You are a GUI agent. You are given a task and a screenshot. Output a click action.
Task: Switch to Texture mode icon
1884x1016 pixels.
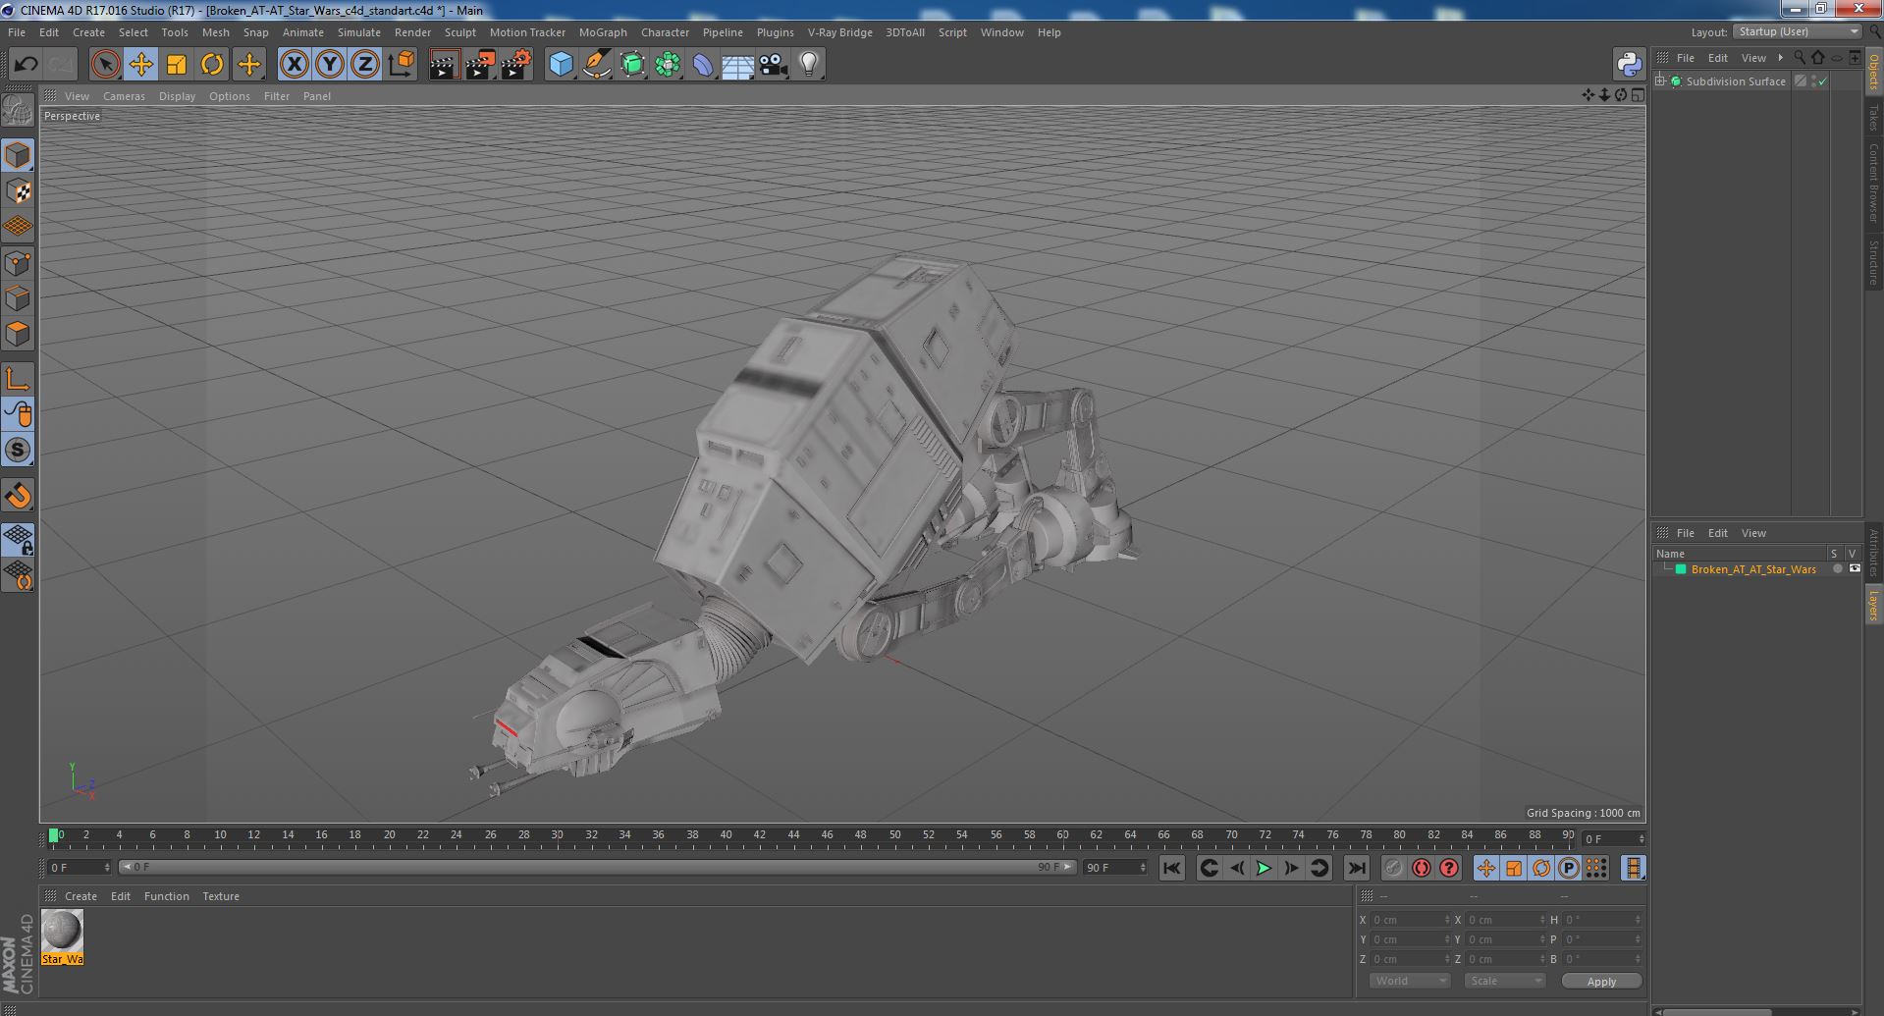pos(18,191)
